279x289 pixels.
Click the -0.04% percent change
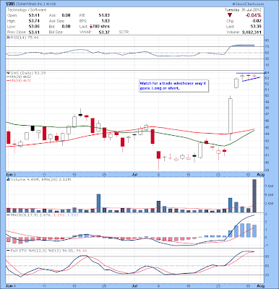click(x=254, y=15)
